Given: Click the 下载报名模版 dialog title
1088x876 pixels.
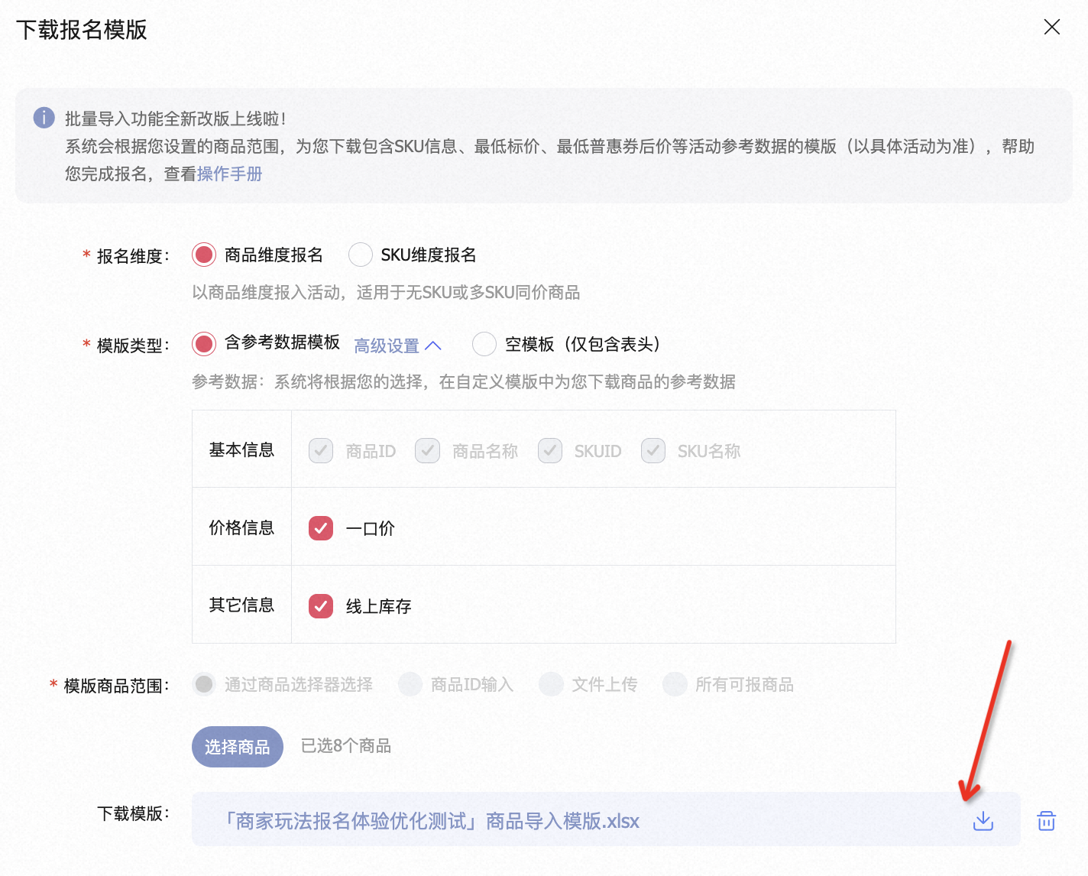Looking at the screenshot, I should point(82,30).
